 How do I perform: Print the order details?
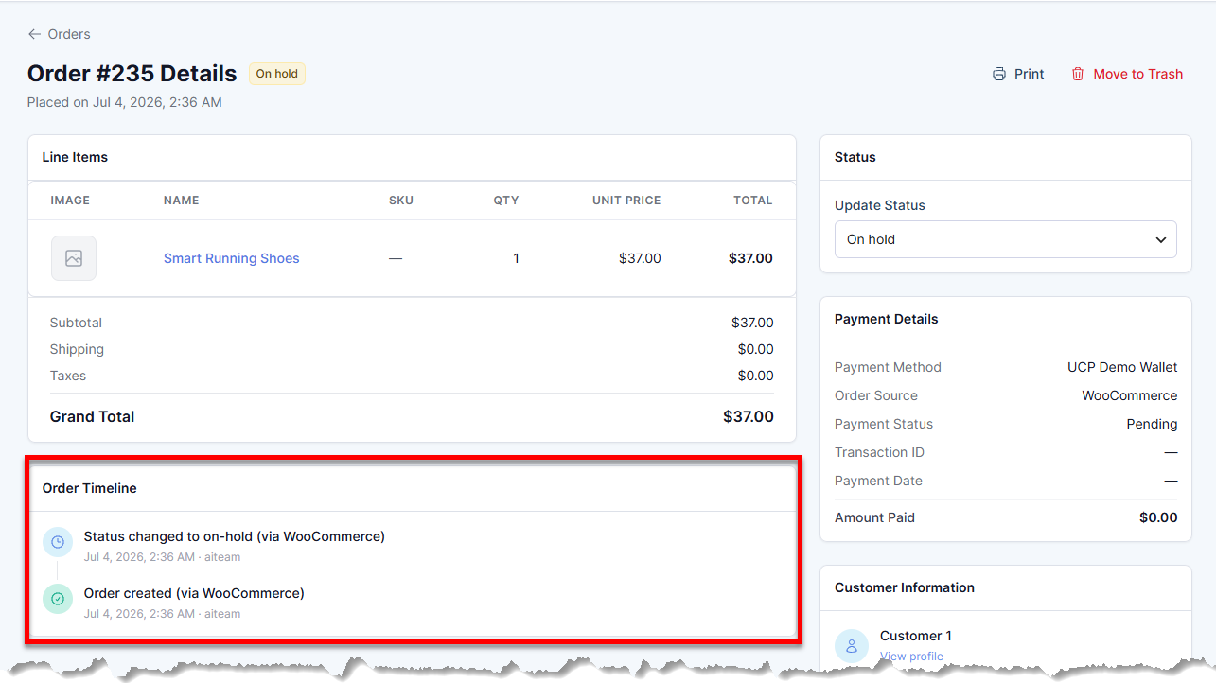pos(1018,74)
